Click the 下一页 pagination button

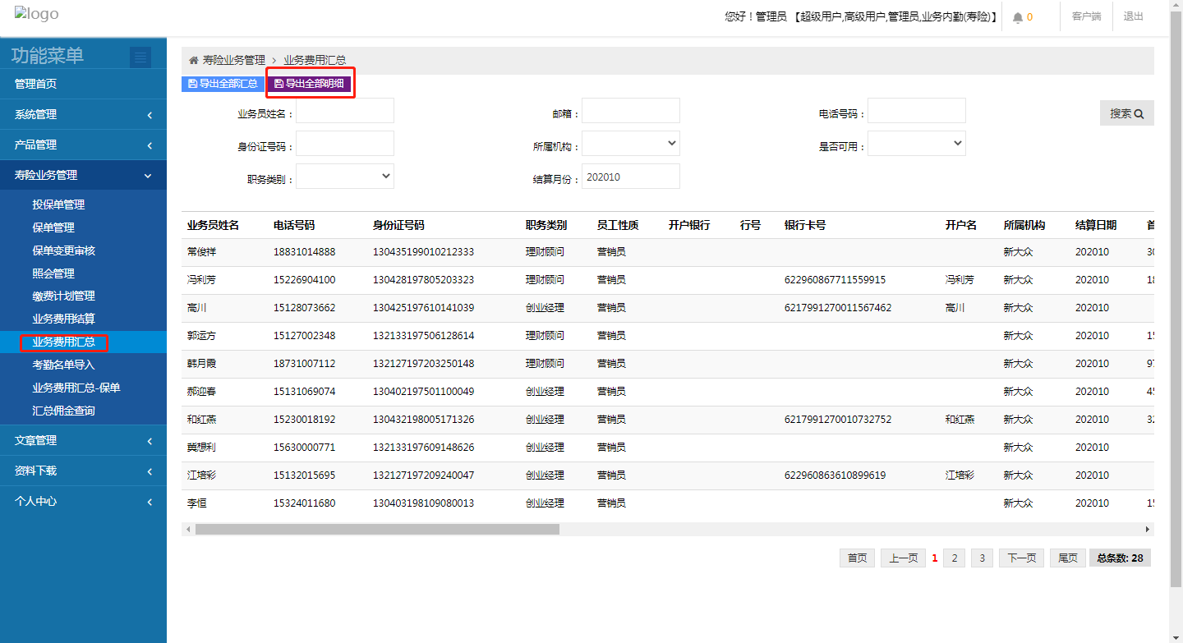(x=1022, y=558)
